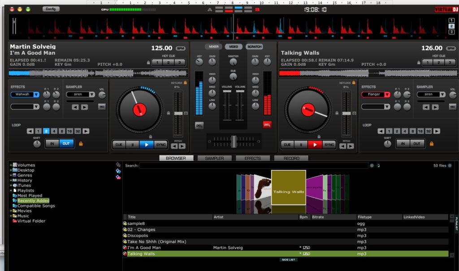
Task: Open the Config settings button
Action: (51, 9)
